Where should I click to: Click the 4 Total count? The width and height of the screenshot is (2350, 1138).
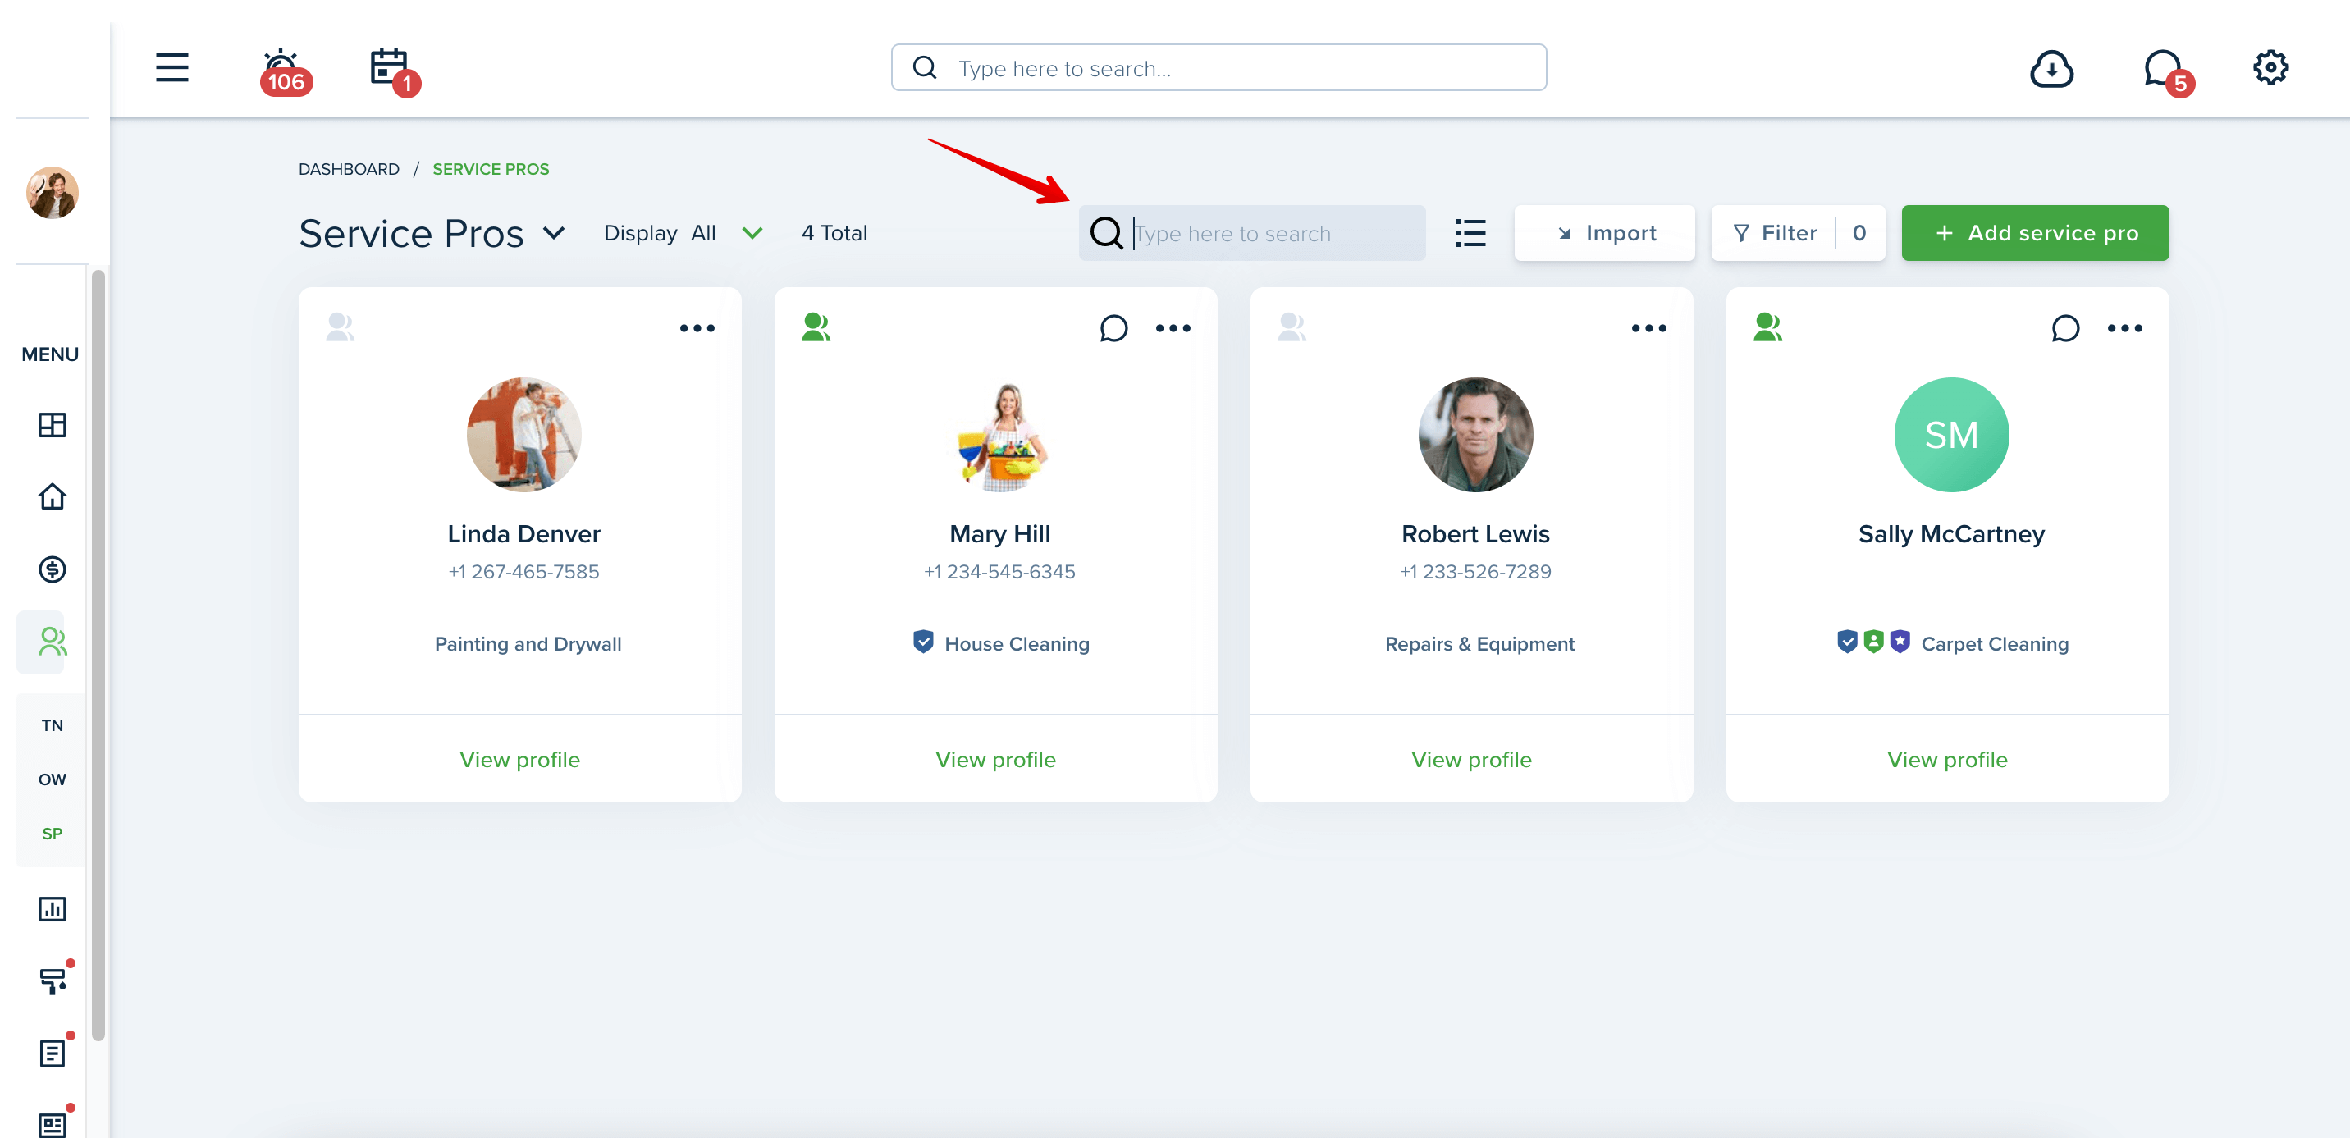834,234
